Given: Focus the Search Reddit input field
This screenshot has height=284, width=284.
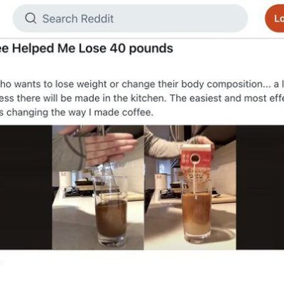Looking at the screenshot, I should (x=130, y=18).
